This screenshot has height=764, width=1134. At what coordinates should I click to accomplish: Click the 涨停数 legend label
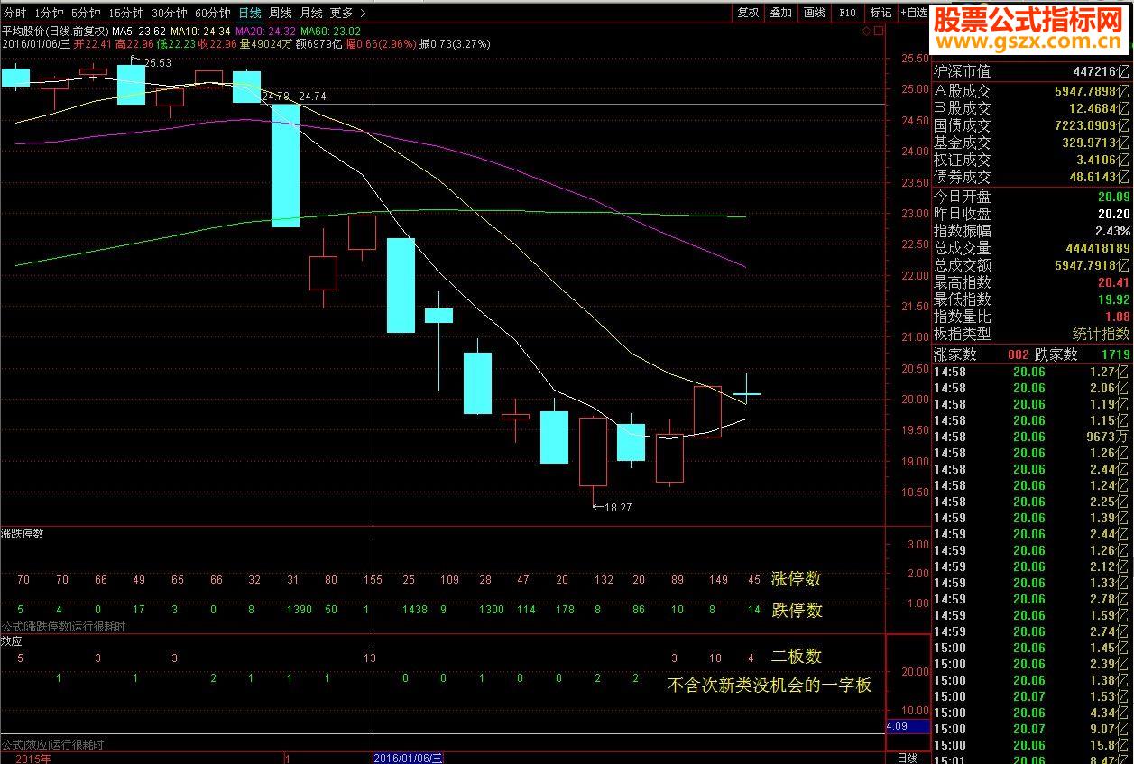pyautogui.click(x=797, y=579)
